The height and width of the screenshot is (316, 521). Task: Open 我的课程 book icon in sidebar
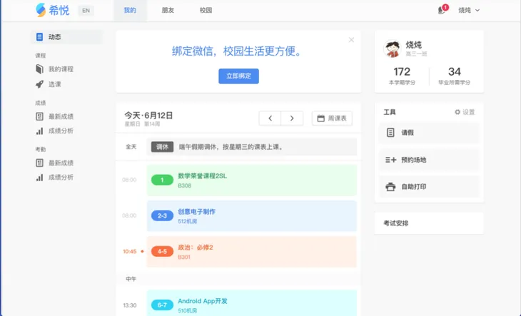[40, 69]
